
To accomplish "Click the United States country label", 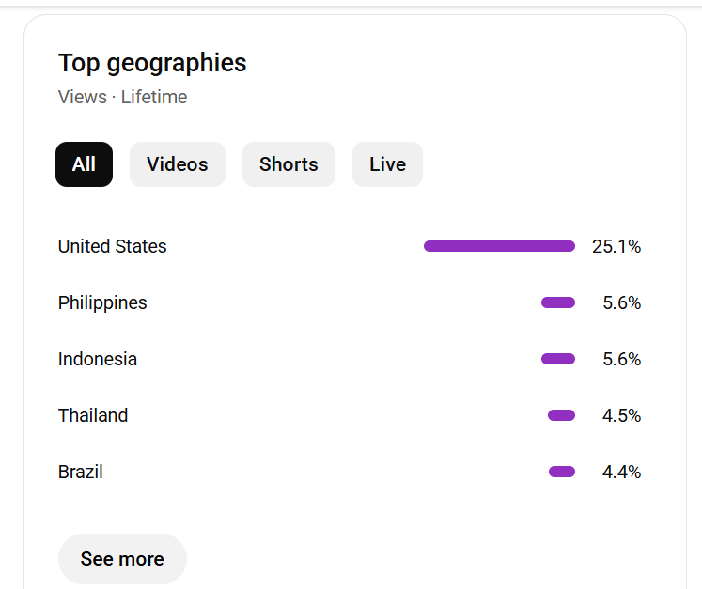I will 112,246.
